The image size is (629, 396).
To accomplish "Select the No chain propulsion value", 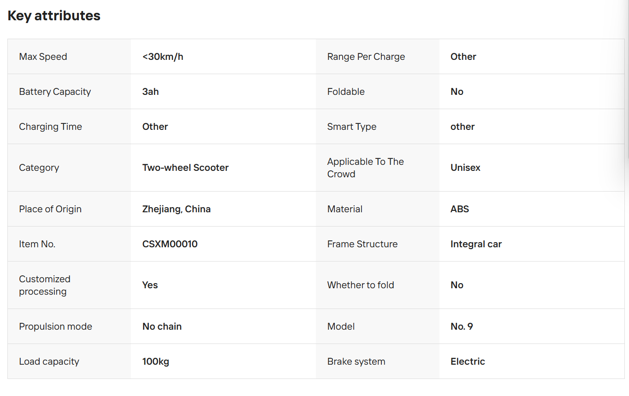I will (x=162, y=326).
